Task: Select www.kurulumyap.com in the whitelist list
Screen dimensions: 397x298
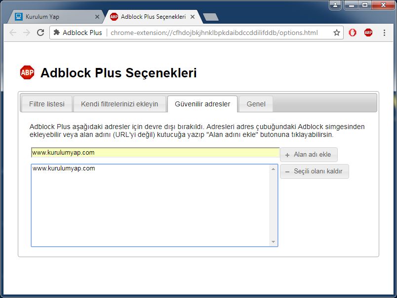Action: point(64,168)
